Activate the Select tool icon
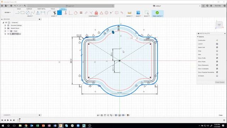Viewport: 227px width, 128px height. (146, 13)
